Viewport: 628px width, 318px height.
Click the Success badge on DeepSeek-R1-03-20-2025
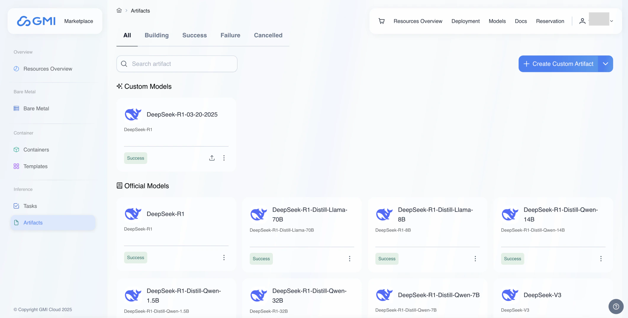(x=136, y=158)
